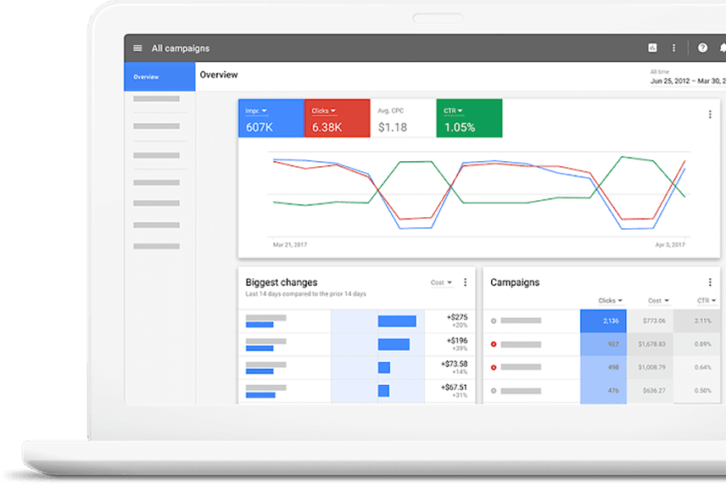Image resolution: width=726 pixels, height=485 pixels.
Task: Open the Impr. metric dropdown
Action: pos(256,111)
